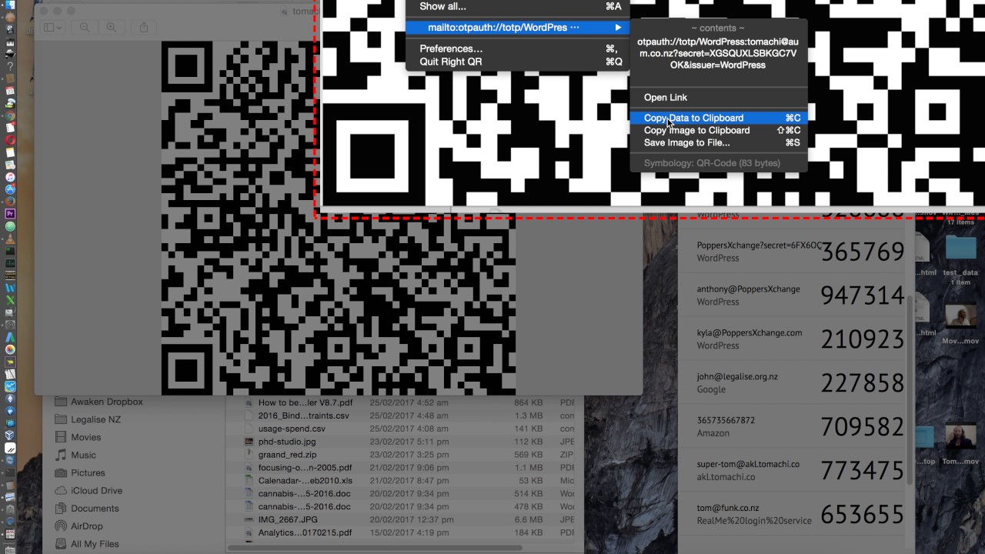This screenshot has height=554, width=985.
Task: Open Google Chrome in the Dock
Action: tap(11, 115)
